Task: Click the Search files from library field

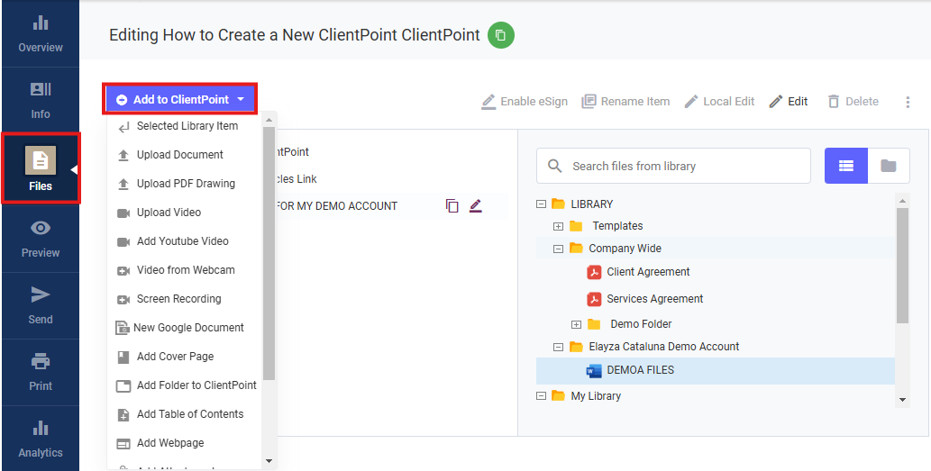Action: (x=673, y=166)
